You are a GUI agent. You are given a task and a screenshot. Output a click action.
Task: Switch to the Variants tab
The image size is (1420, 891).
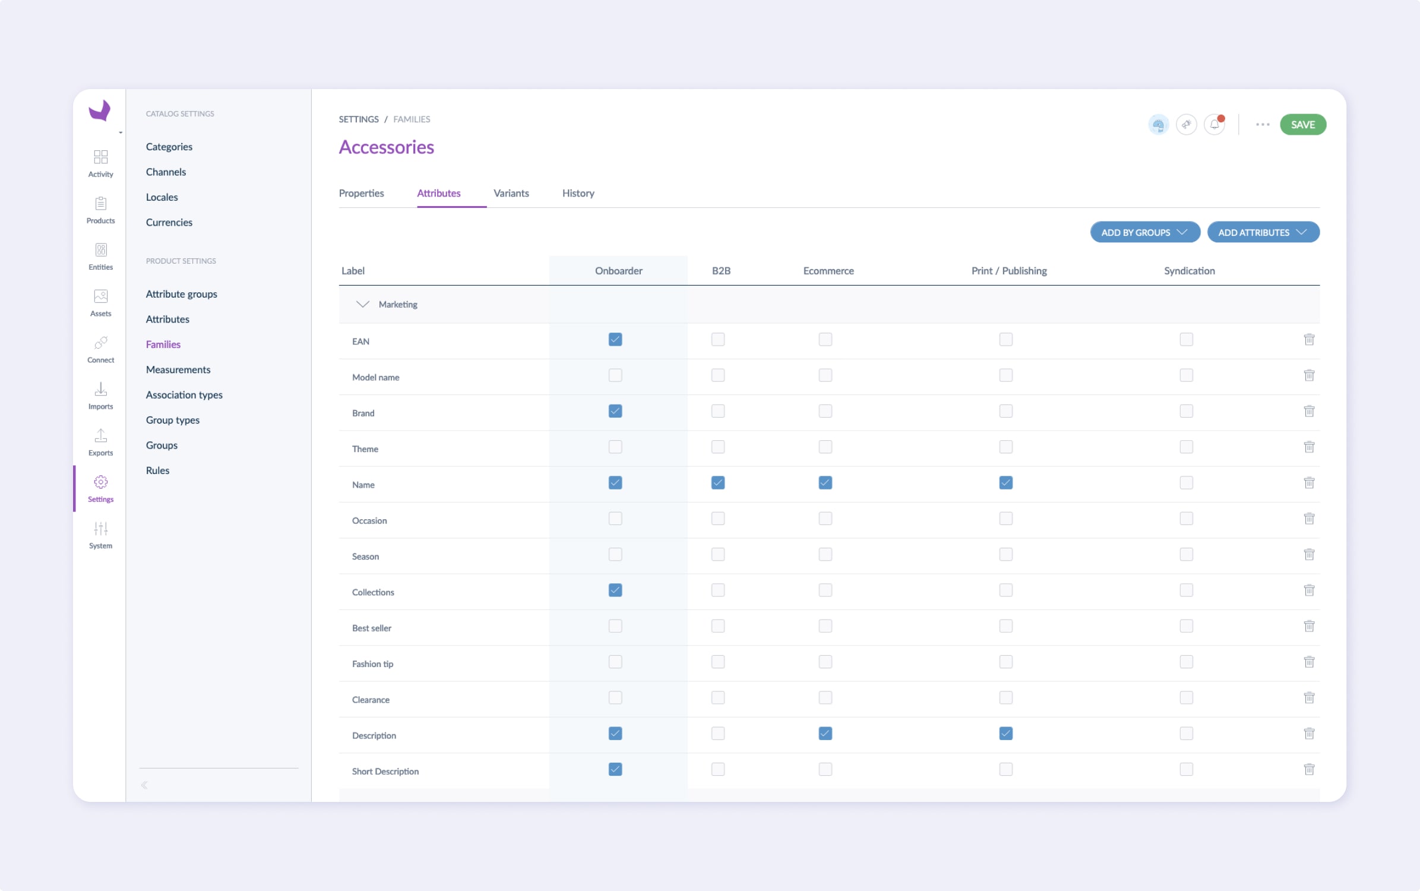click(511, 193)
